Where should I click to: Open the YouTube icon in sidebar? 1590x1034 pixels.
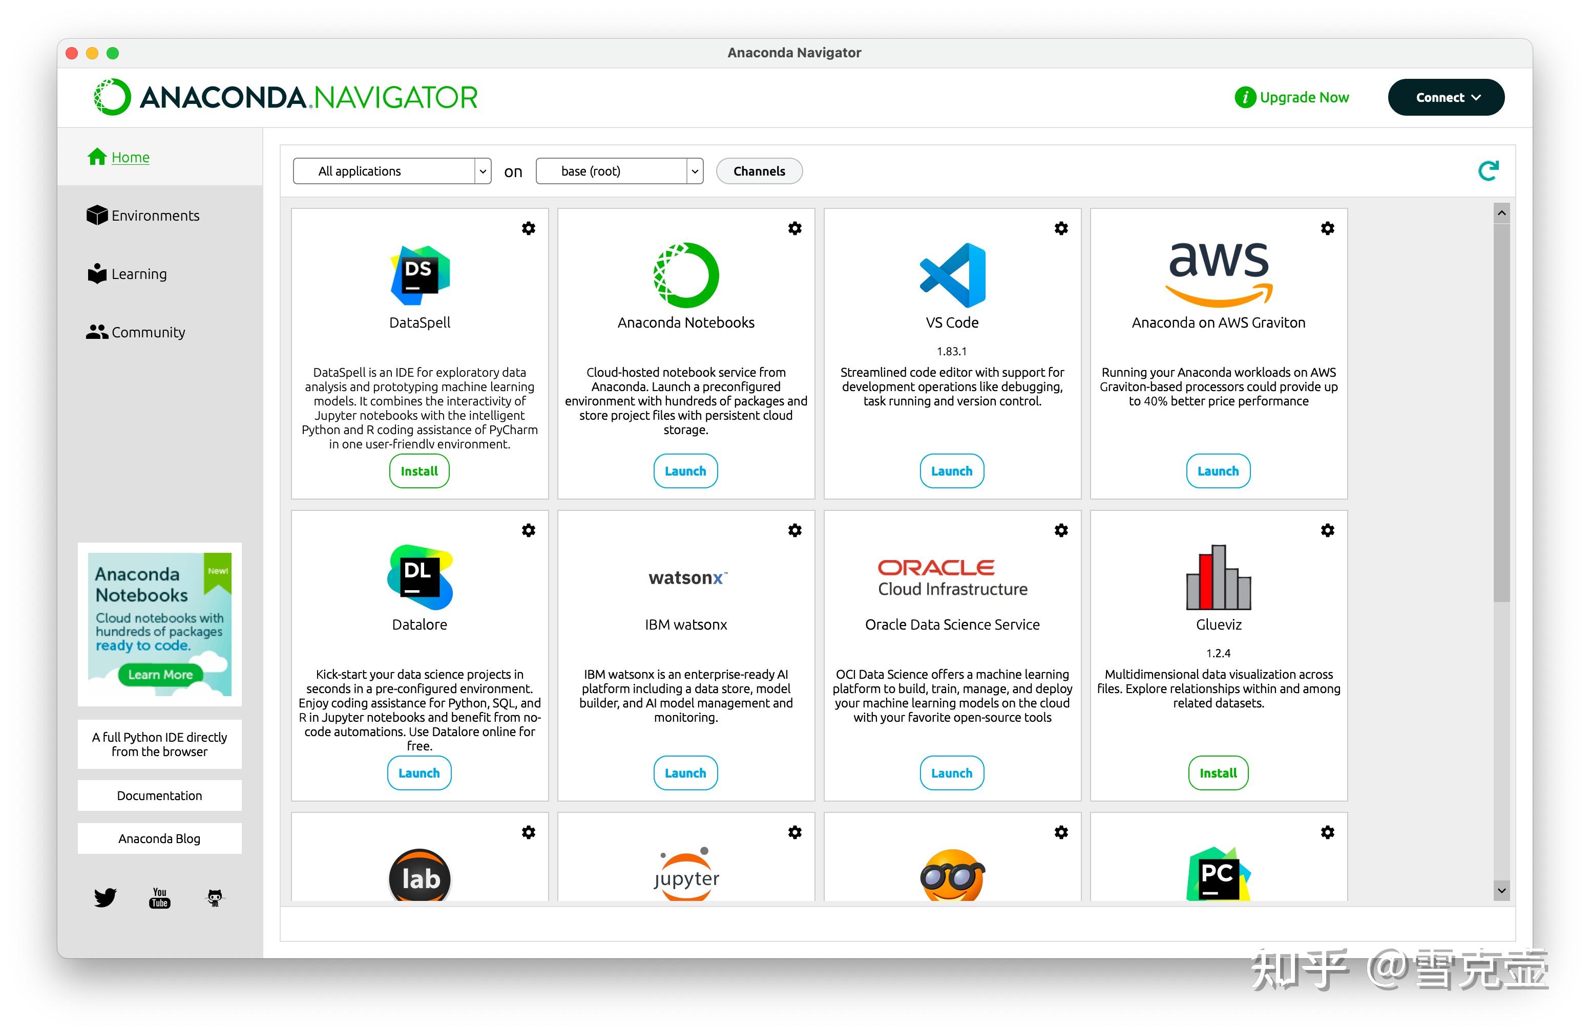click(160, 897)
